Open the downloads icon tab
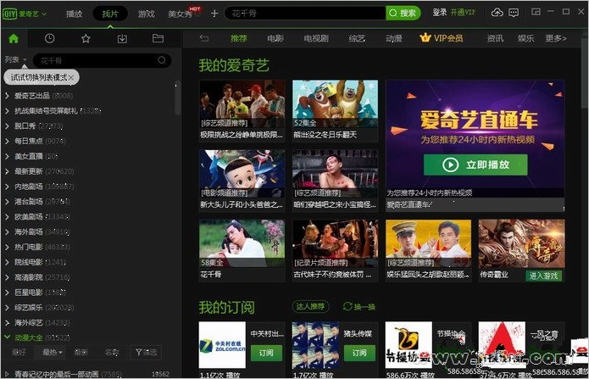Screen dimensions: 589x379 (122, 38)
